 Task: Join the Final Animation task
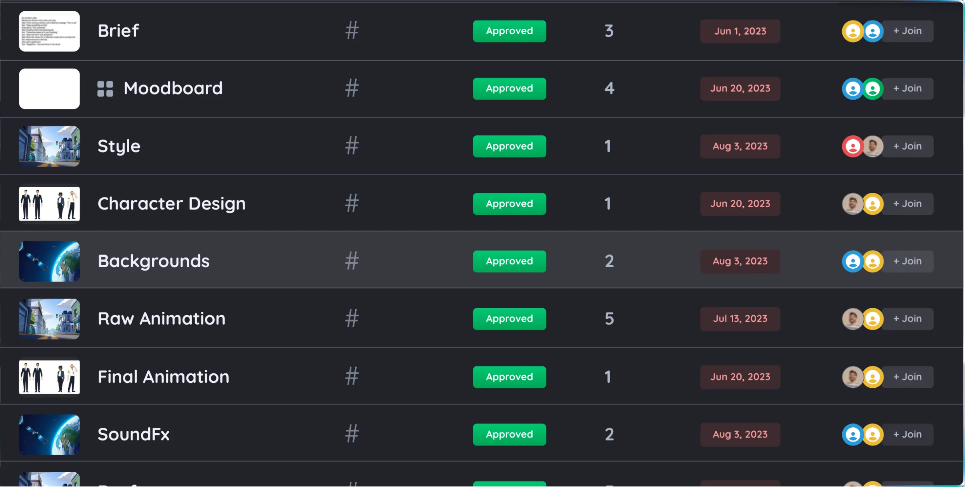click(x=907, y=377)
